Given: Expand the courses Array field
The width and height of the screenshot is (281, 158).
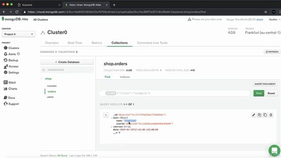Looking at the screenshot, I should pos(112,127).
